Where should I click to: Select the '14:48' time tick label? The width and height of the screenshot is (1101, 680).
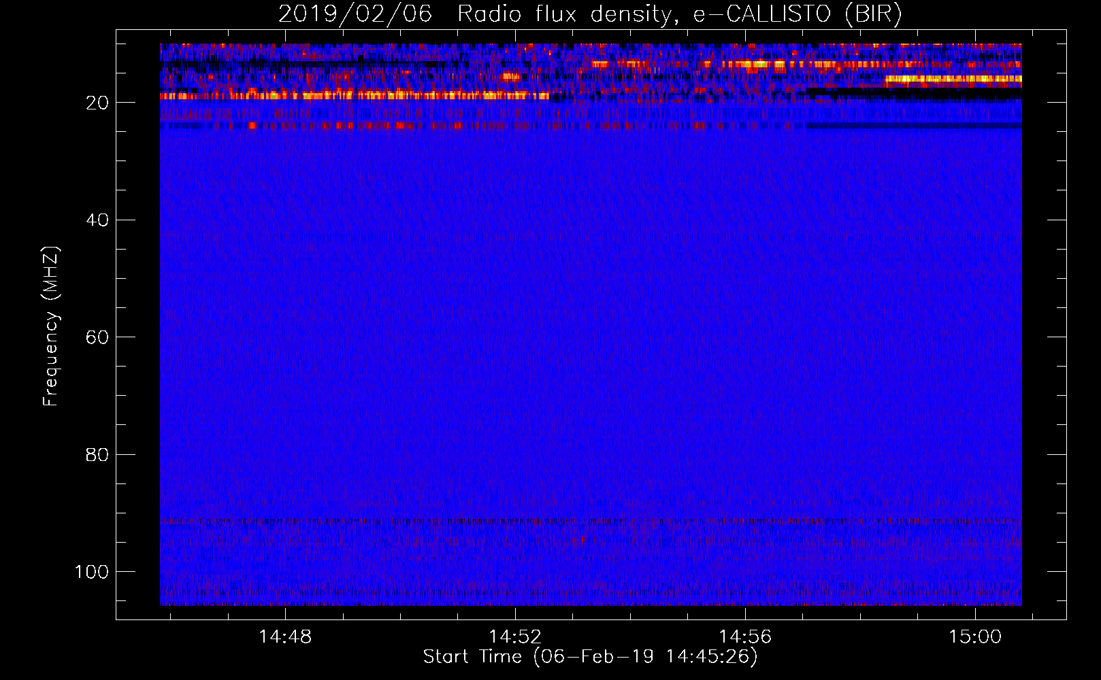[x=285, y=636]
